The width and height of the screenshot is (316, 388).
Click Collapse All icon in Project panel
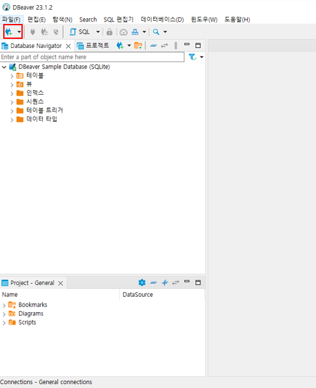[x=153, y=282]
